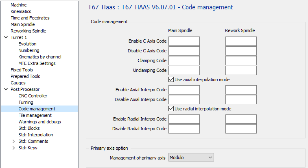This screenshot has width=308, height=168.
Task: Click Main Spindle Enable C Axis Code field
Action: (x=184, y=41)
